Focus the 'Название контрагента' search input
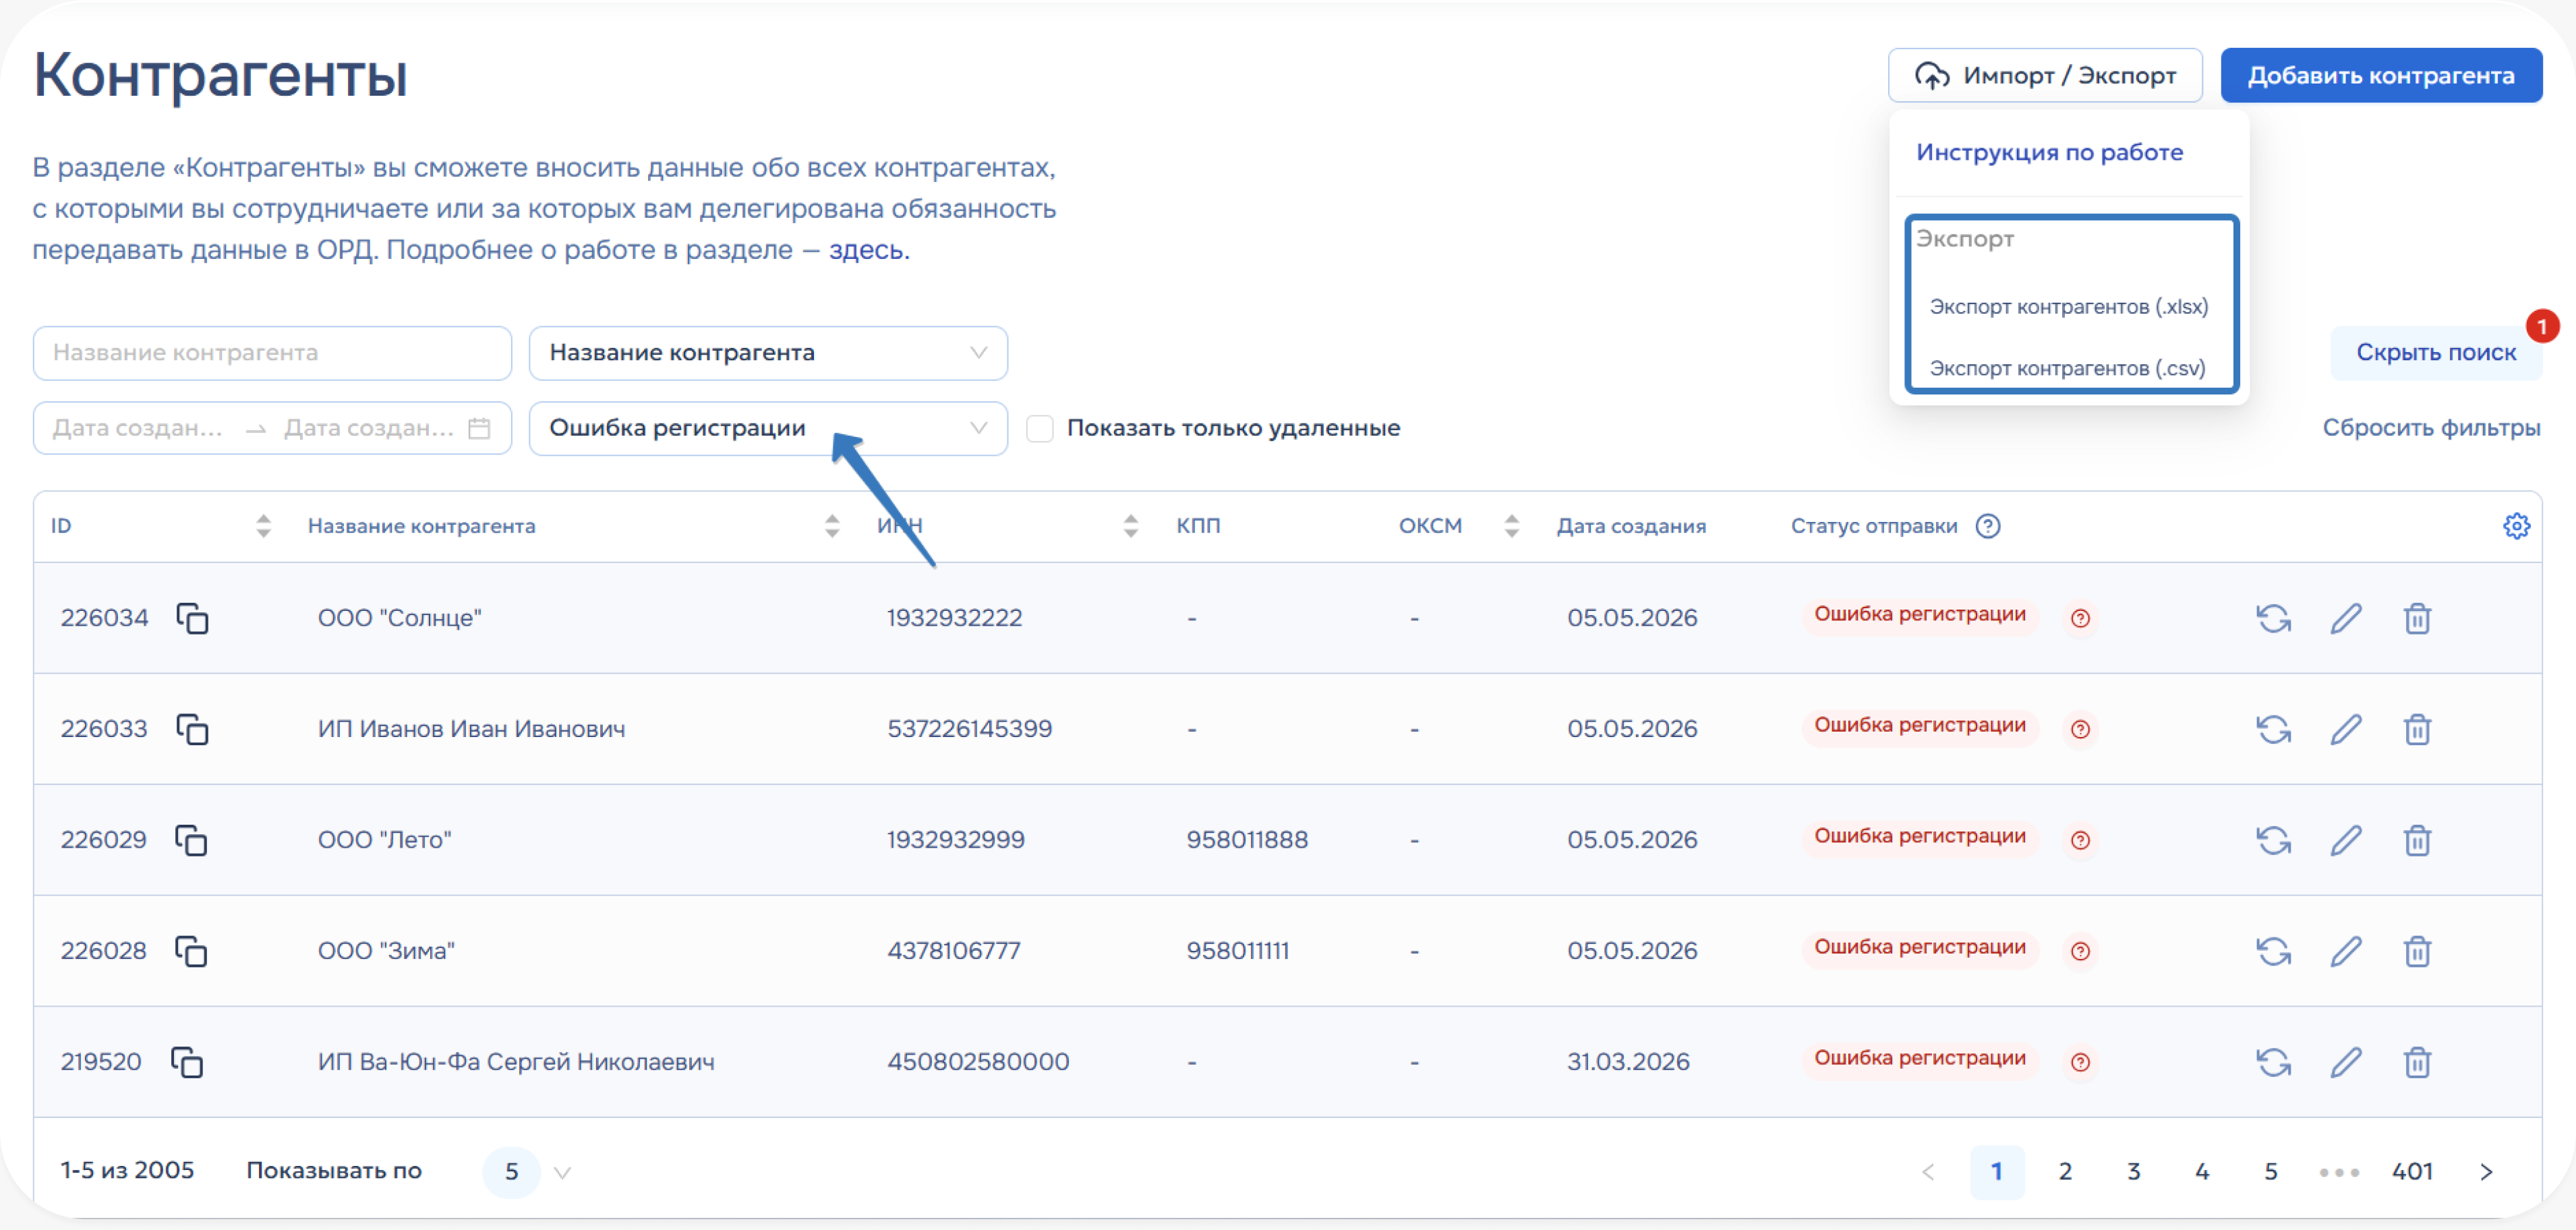The height and width of the screenshot is (1230, 2576). [x=272, y=353]
